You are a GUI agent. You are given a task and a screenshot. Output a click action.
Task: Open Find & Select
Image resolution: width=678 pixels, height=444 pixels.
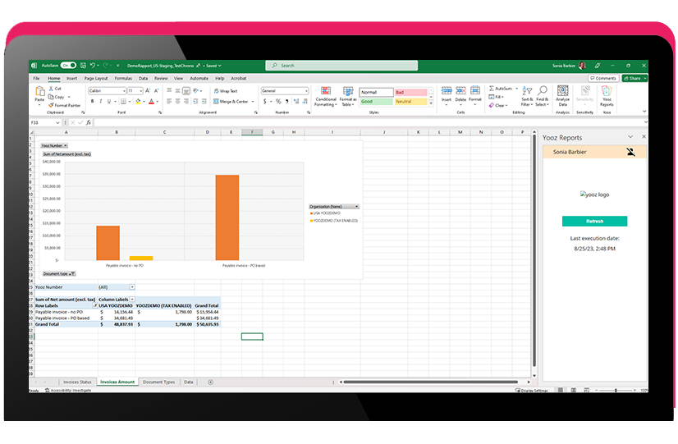click(x=542, y=96)
